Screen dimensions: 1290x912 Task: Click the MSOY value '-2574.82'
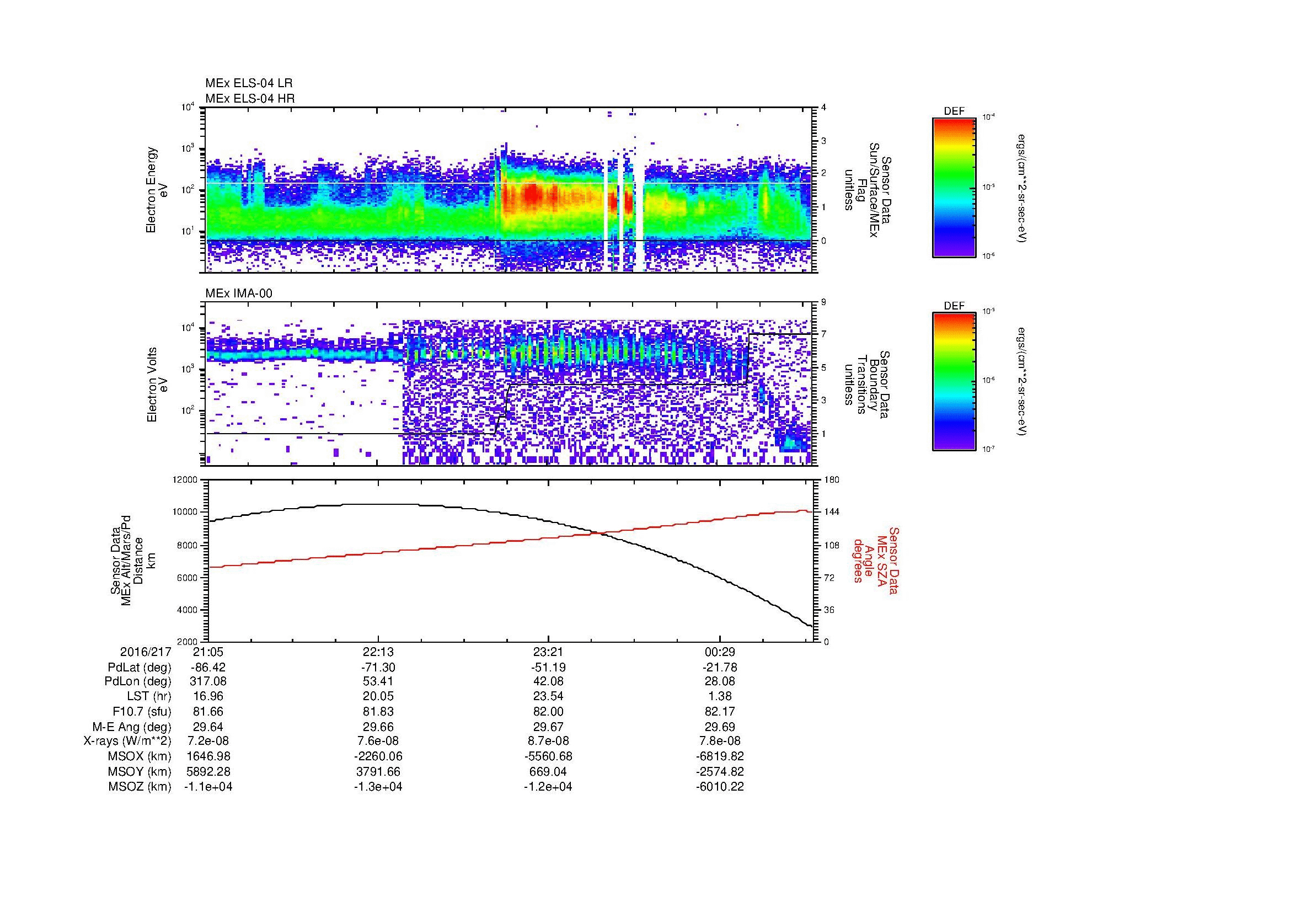coord(720,771)
